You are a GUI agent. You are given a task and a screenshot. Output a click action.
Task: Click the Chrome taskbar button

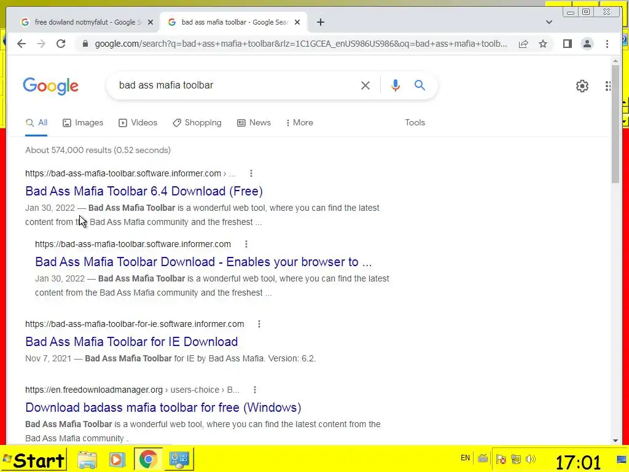(x=148, y=459)
